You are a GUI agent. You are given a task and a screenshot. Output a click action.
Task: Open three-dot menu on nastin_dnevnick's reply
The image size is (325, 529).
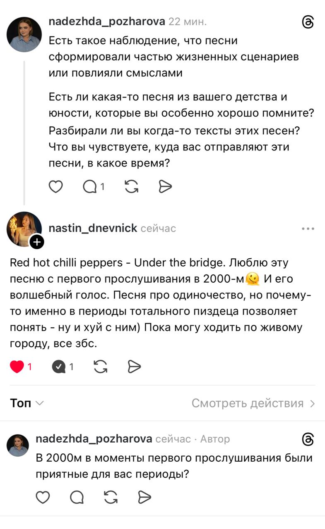pyautogui.click(x=308, y=229)
